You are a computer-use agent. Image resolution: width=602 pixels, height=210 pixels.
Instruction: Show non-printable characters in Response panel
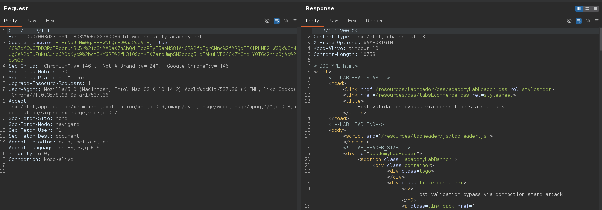click(588, 21)
